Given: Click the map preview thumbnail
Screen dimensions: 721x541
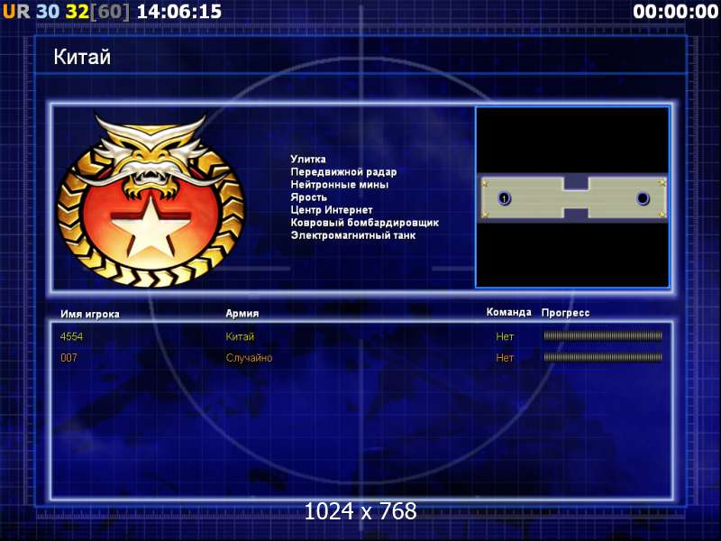Looking at the screenshot, I should tap(572, 197).
